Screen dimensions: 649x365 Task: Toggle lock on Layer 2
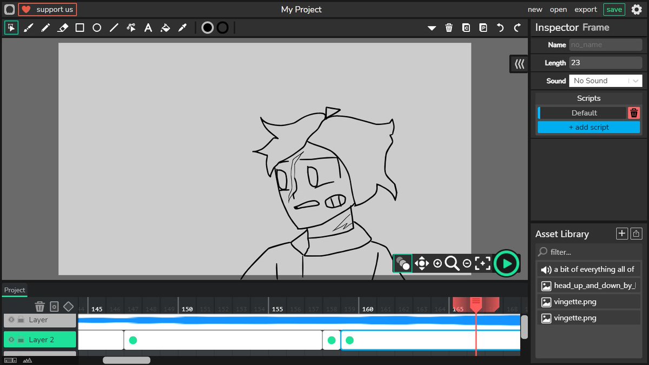[x=21, y=340]
